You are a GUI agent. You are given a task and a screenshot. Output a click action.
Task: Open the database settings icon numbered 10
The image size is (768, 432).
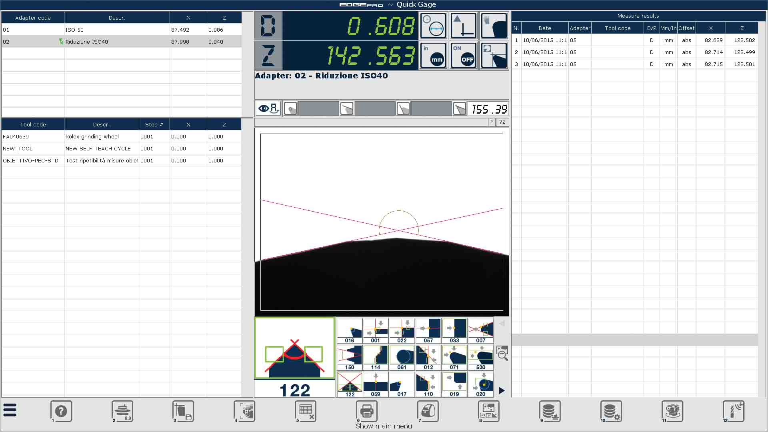tap(611, 411)
